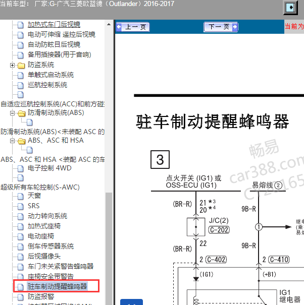The width and height of the screenshot is (304, 305).
Task: Click C-402 connector label in diagram
Action: coord(216,260)
